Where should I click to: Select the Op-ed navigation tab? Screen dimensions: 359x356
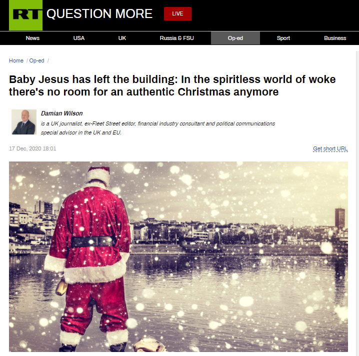(x=235, y=38)
